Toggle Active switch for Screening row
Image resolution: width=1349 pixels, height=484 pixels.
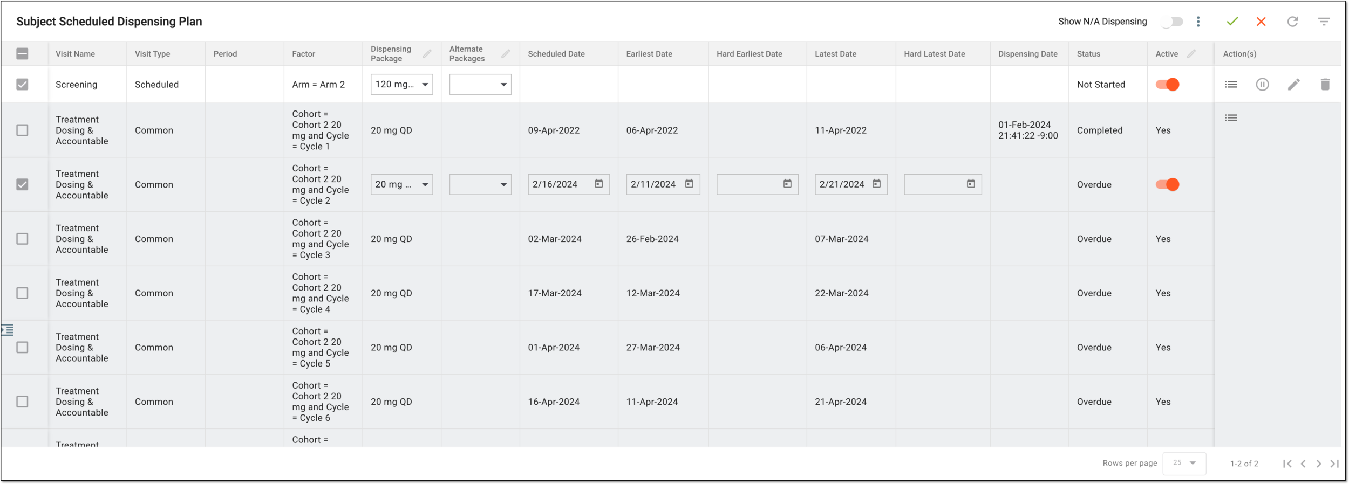point(1167,85)
